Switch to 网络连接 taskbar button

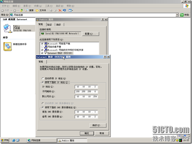tap(42, 140)
